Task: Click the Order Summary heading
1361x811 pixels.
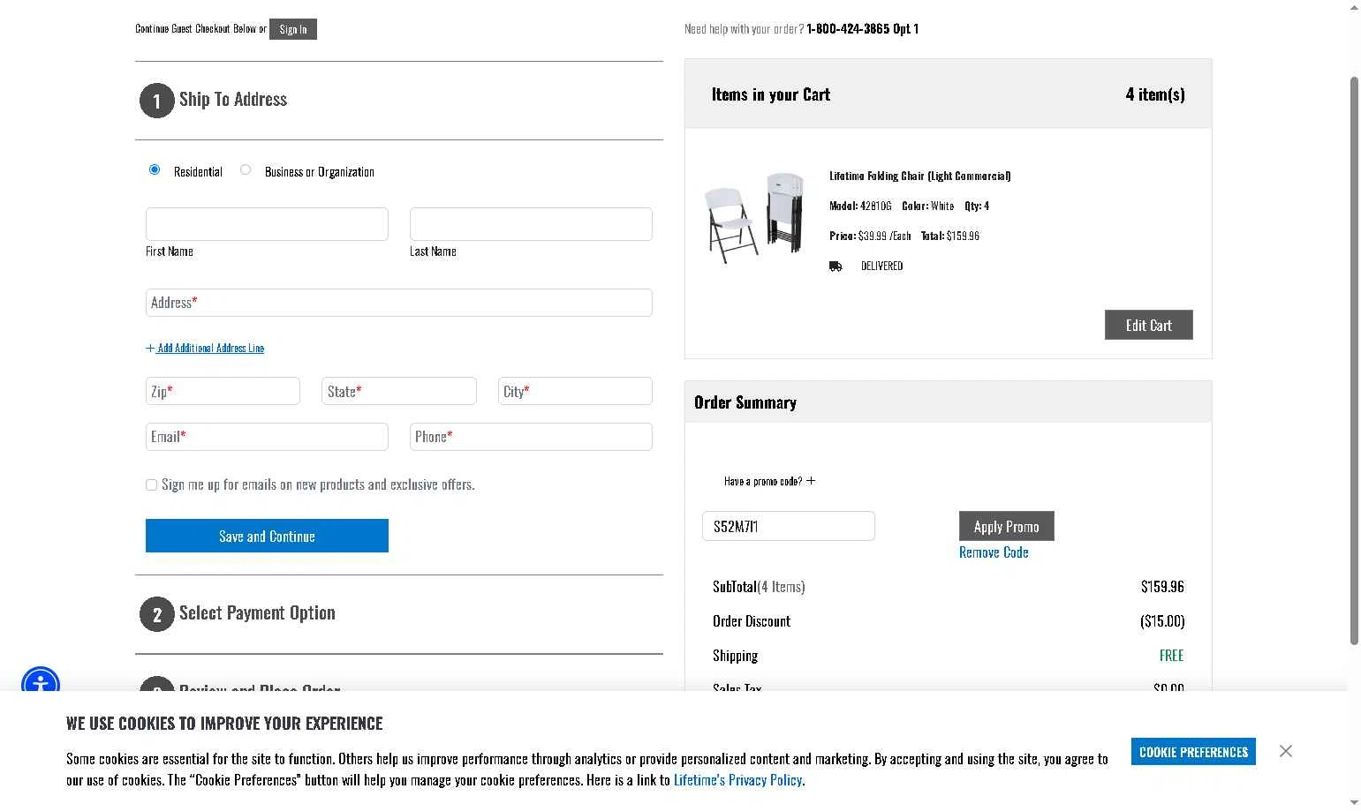Action: [745, 402]
